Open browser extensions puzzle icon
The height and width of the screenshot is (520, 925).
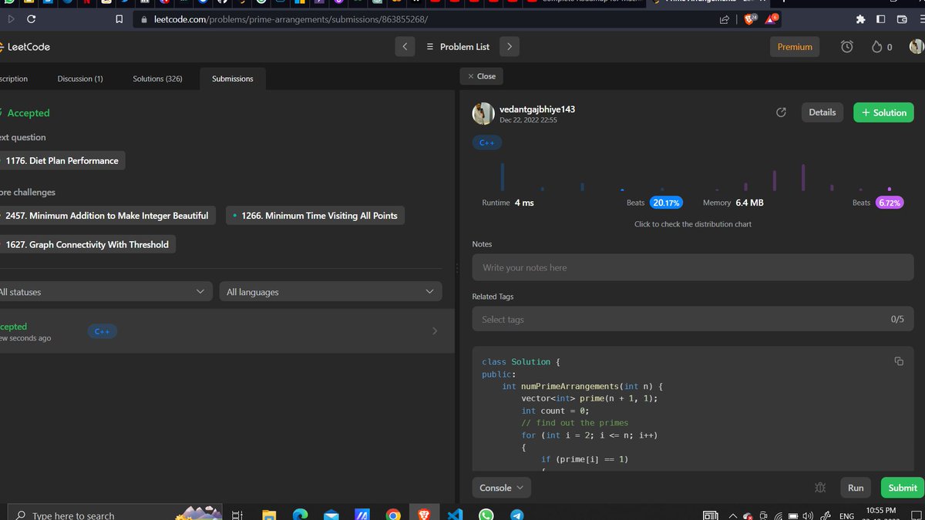(x=860, y=19)
